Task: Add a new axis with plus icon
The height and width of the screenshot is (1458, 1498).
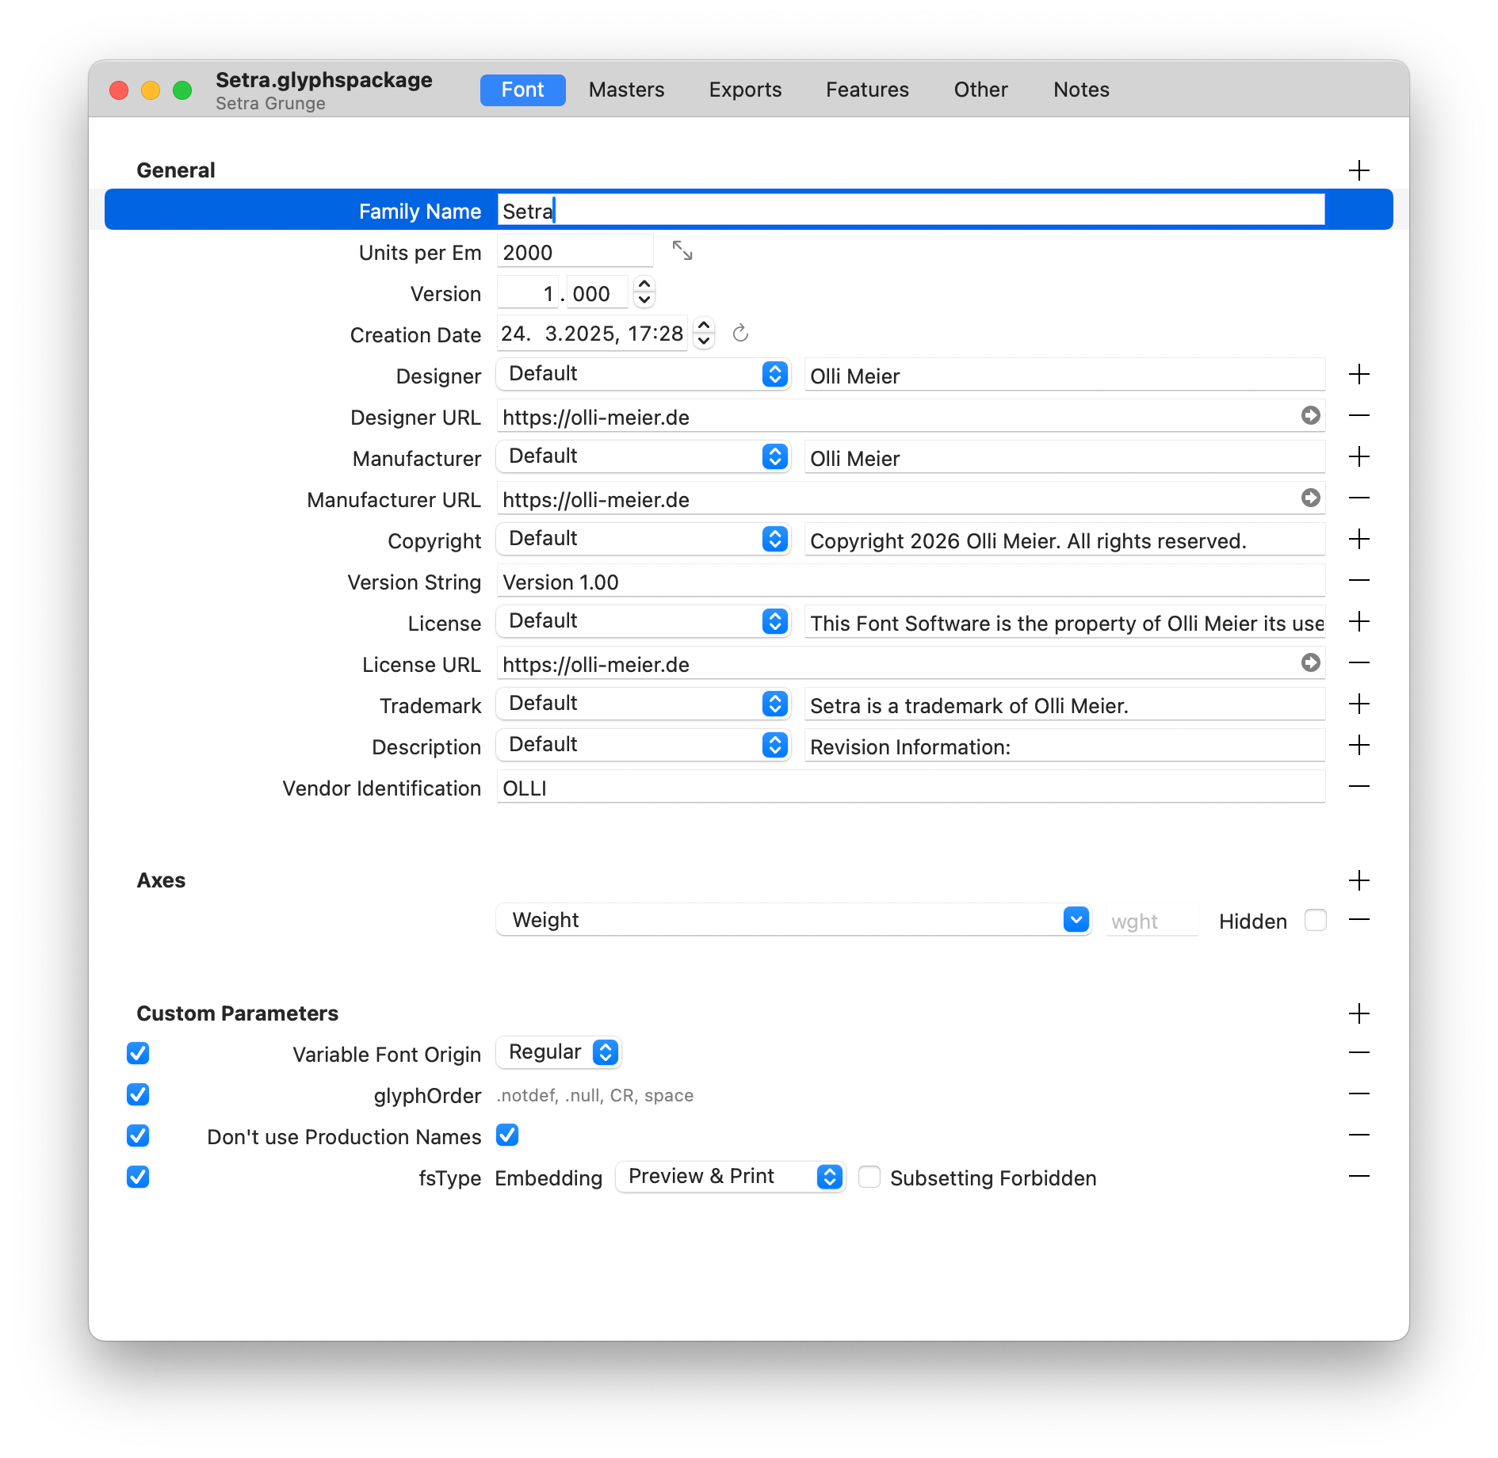Action: (x=1359, y=880)
